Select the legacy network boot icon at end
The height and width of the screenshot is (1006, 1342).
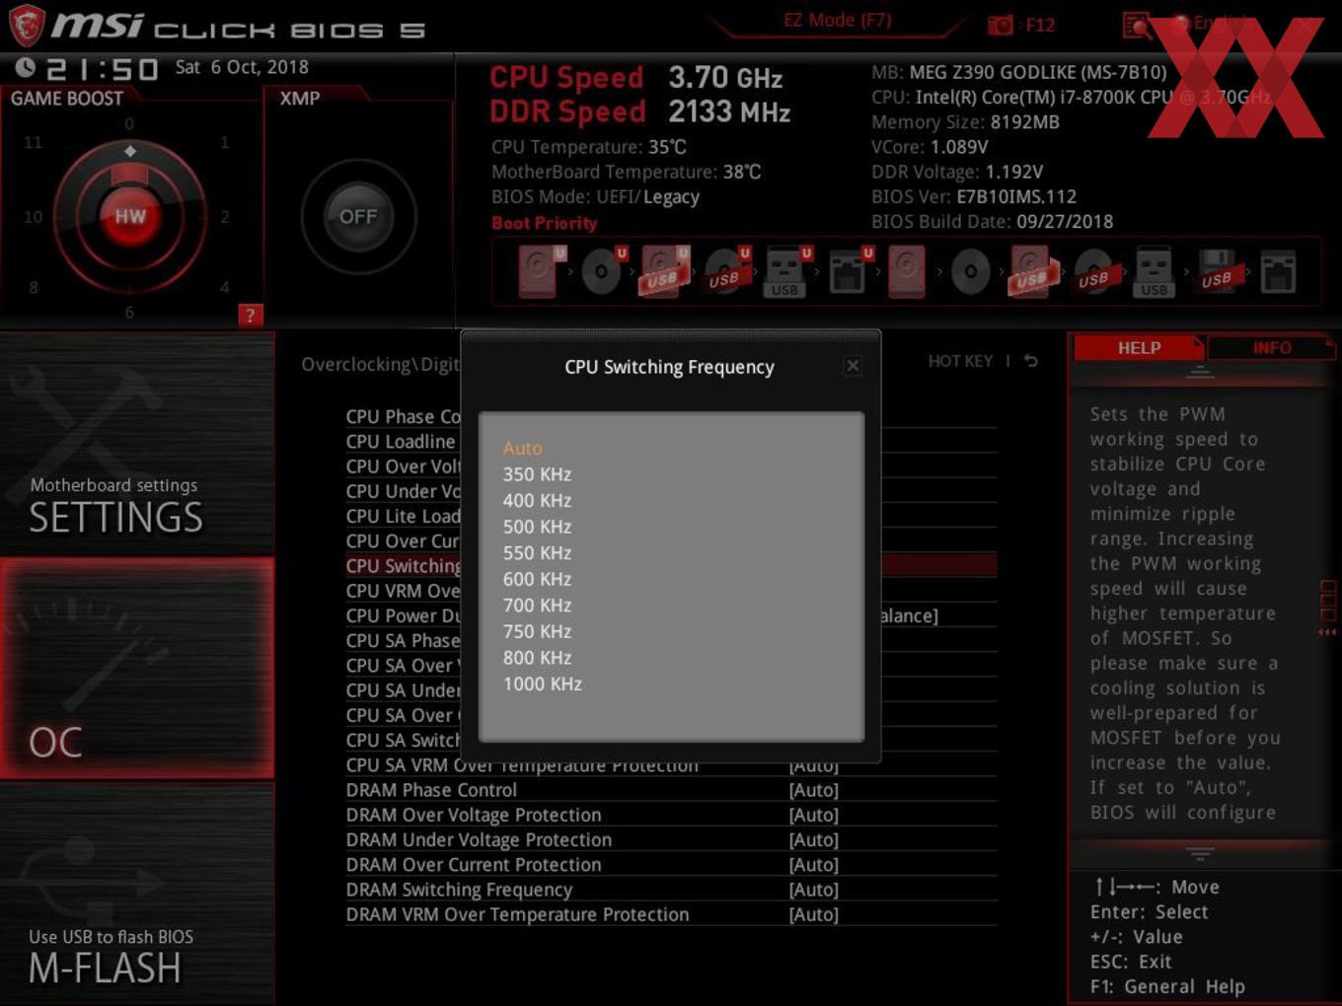point(1278,271)
